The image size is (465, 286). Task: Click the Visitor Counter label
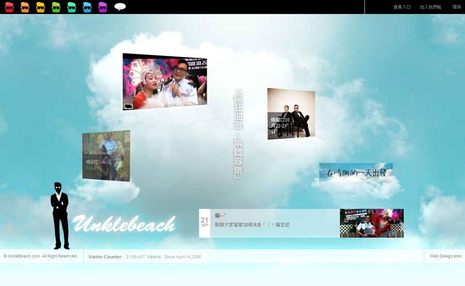pyautogui.click(x=105, y=257)
